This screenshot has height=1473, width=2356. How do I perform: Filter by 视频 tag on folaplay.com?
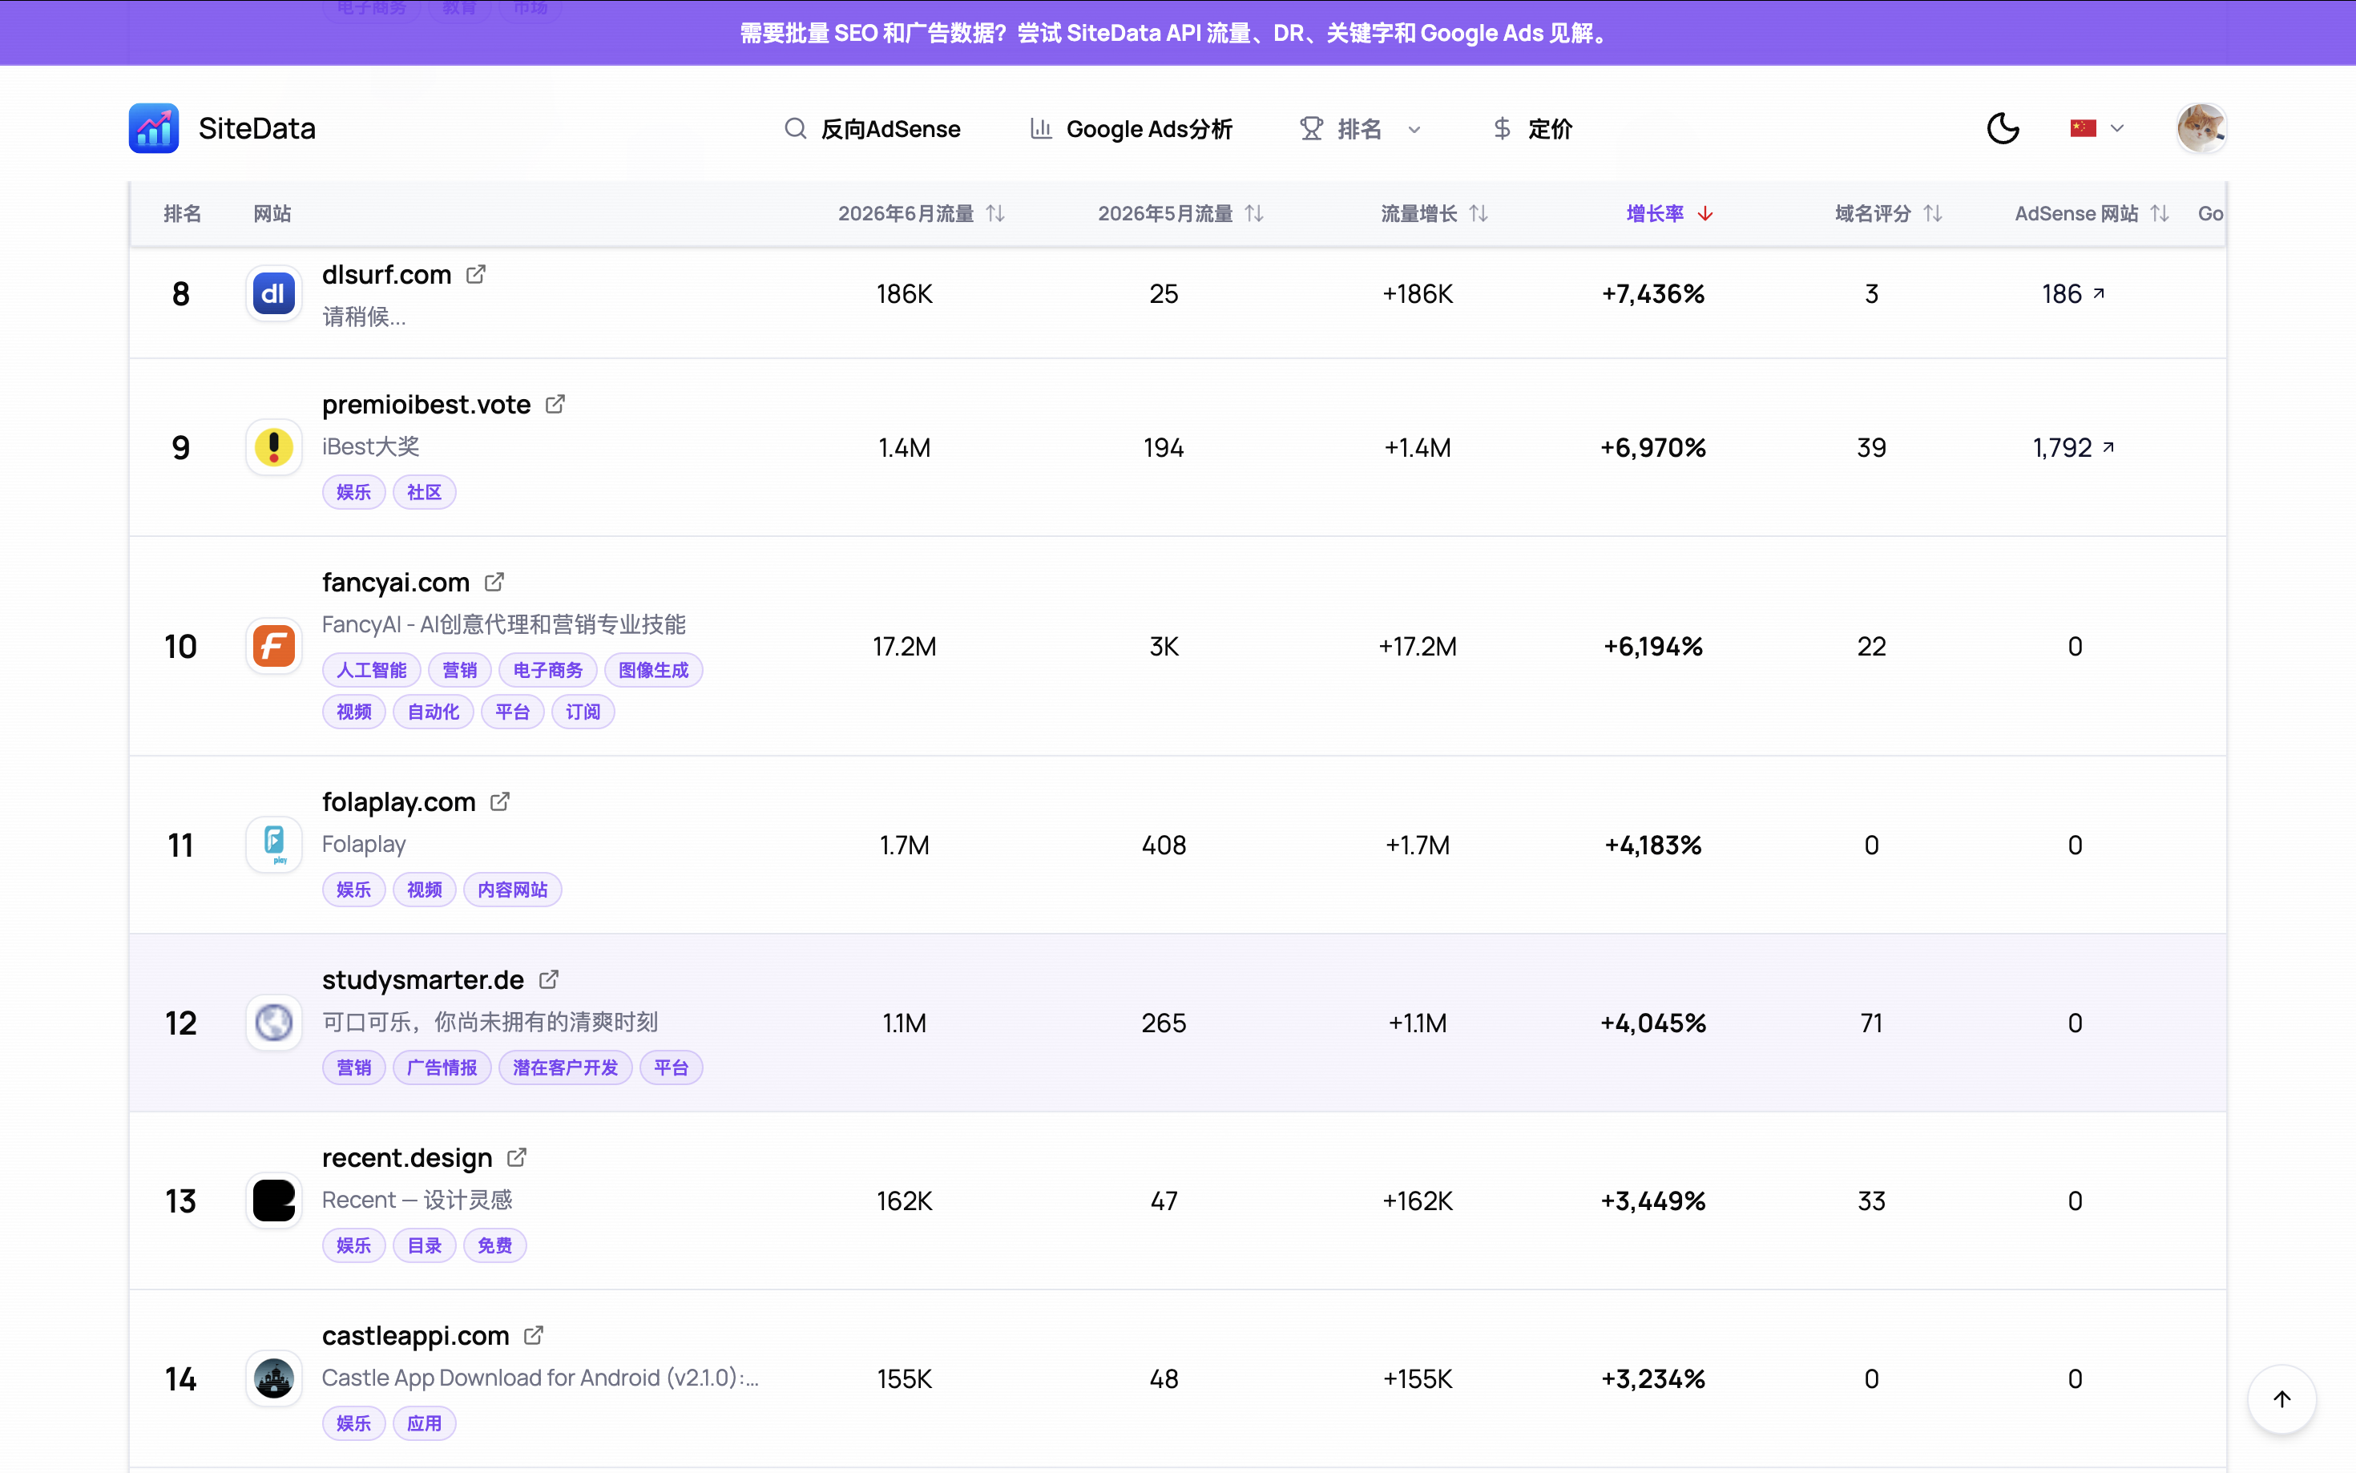click(x=425, y=890)
